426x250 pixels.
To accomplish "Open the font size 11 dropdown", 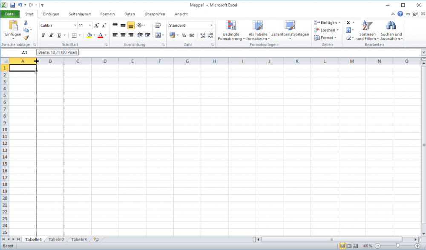I will point(90,25).
